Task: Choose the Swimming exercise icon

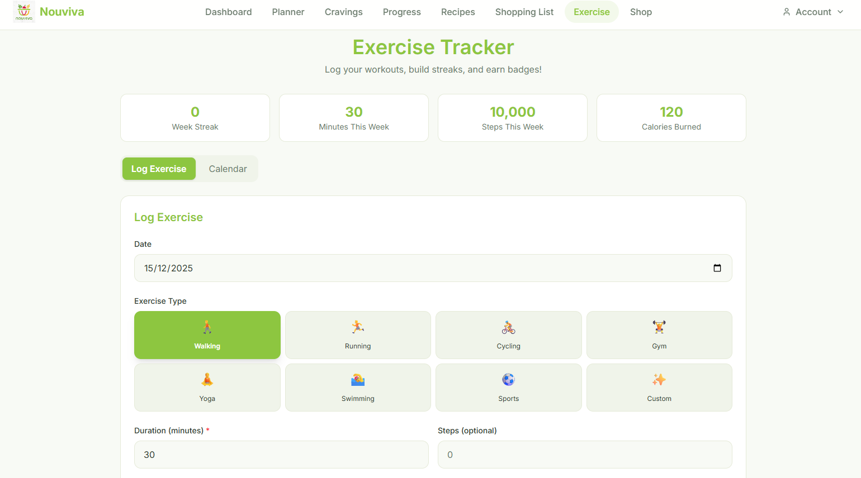Action: pos(358,380)
